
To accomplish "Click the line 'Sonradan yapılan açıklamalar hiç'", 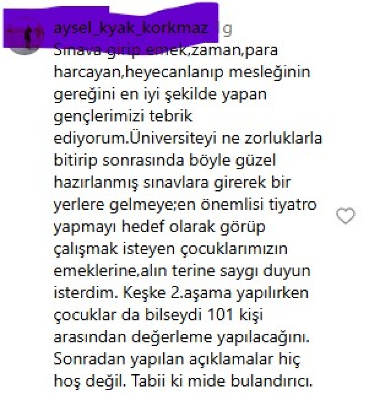I will (177, 360).
